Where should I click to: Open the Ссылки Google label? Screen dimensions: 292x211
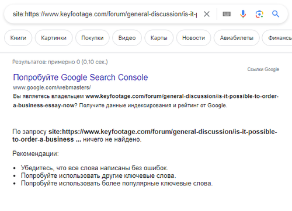[x=263, y=69]
